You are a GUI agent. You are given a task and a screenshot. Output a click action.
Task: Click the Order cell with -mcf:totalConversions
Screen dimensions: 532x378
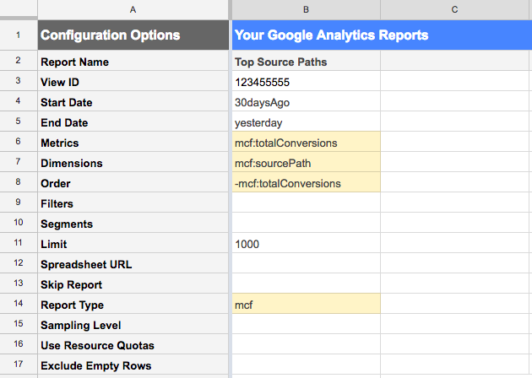(x=305, y=183)
